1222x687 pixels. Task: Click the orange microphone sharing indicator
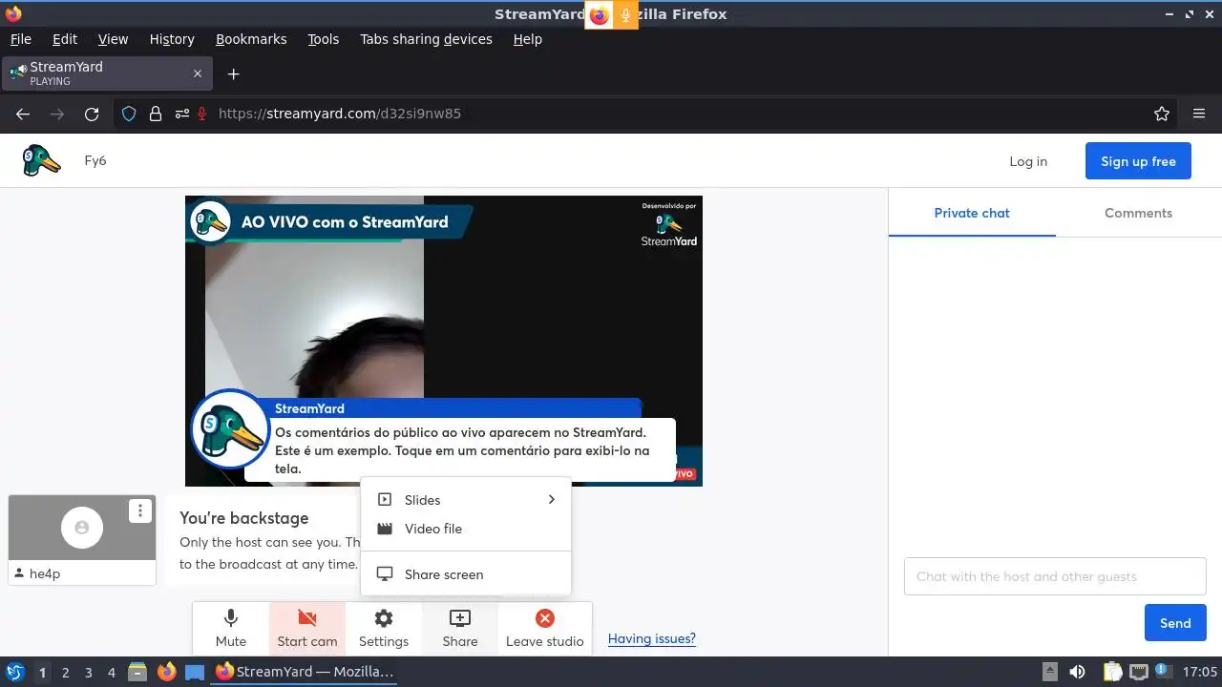click(626, 15)
